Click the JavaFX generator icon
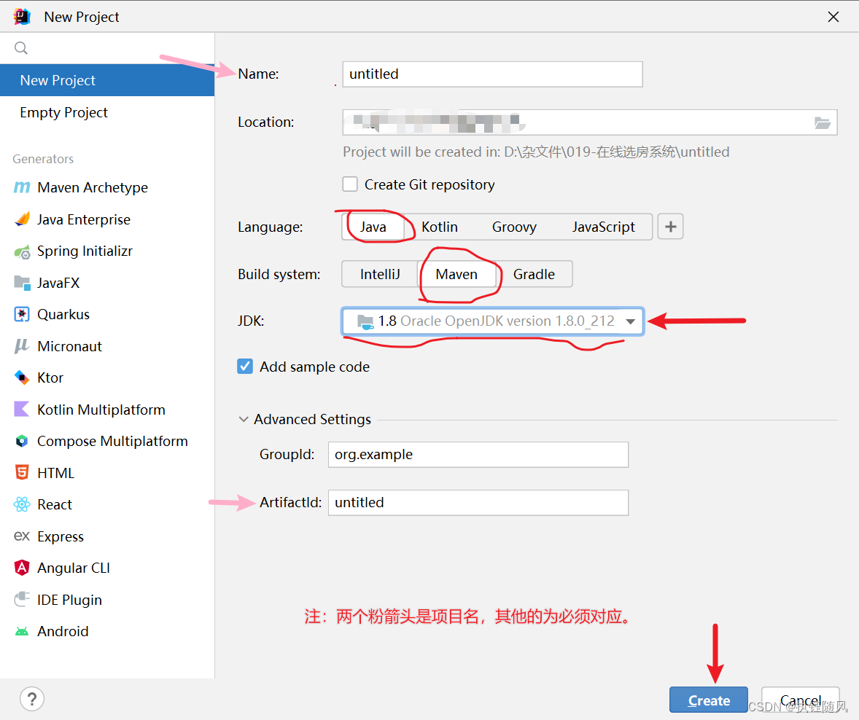This screenshot has width=859, height=720. pyautogui.click(x=22, y=283)
